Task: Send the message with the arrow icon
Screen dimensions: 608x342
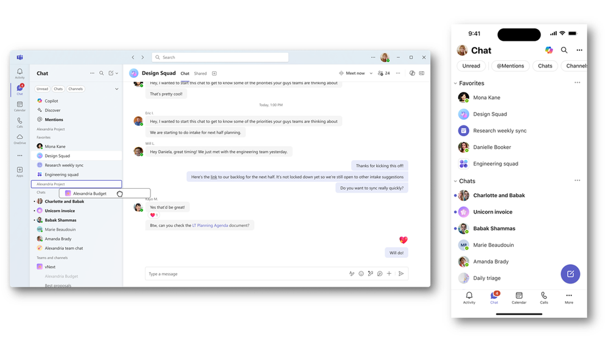Action: (401, 274)
